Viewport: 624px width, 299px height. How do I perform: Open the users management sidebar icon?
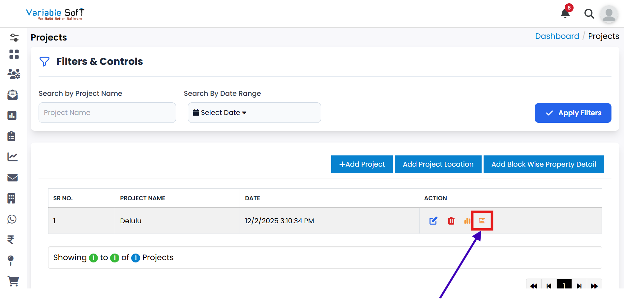tap(14, 74)
